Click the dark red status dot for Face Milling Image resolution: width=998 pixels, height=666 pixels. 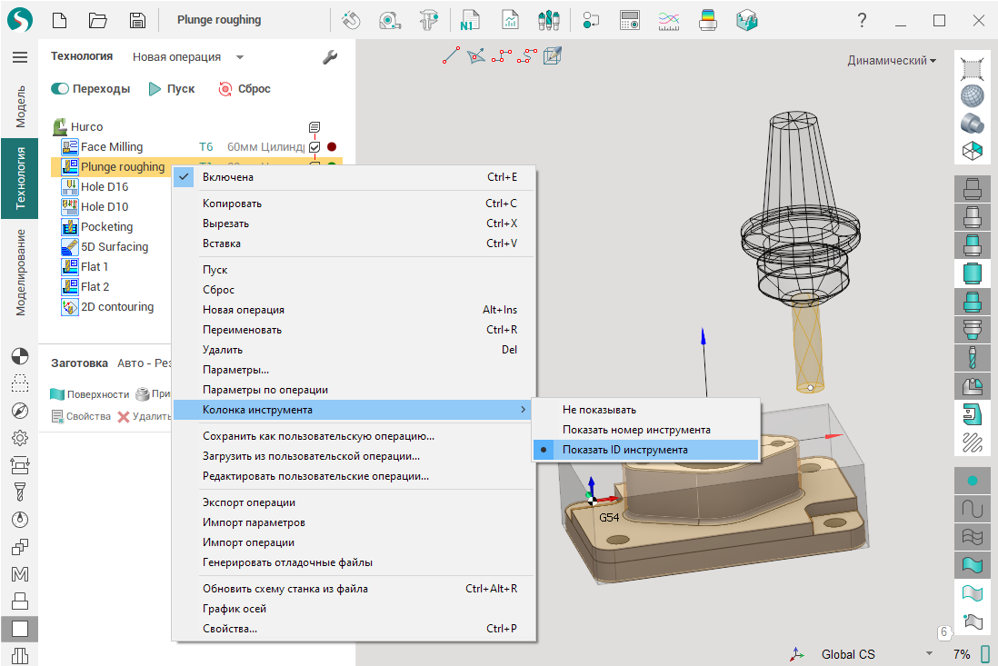pyautogui.click(x=332, y=147)
